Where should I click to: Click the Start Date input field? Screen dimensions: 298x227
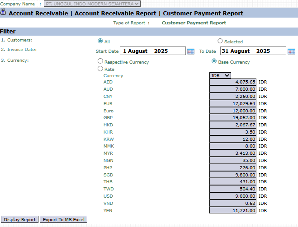(153, 51)
